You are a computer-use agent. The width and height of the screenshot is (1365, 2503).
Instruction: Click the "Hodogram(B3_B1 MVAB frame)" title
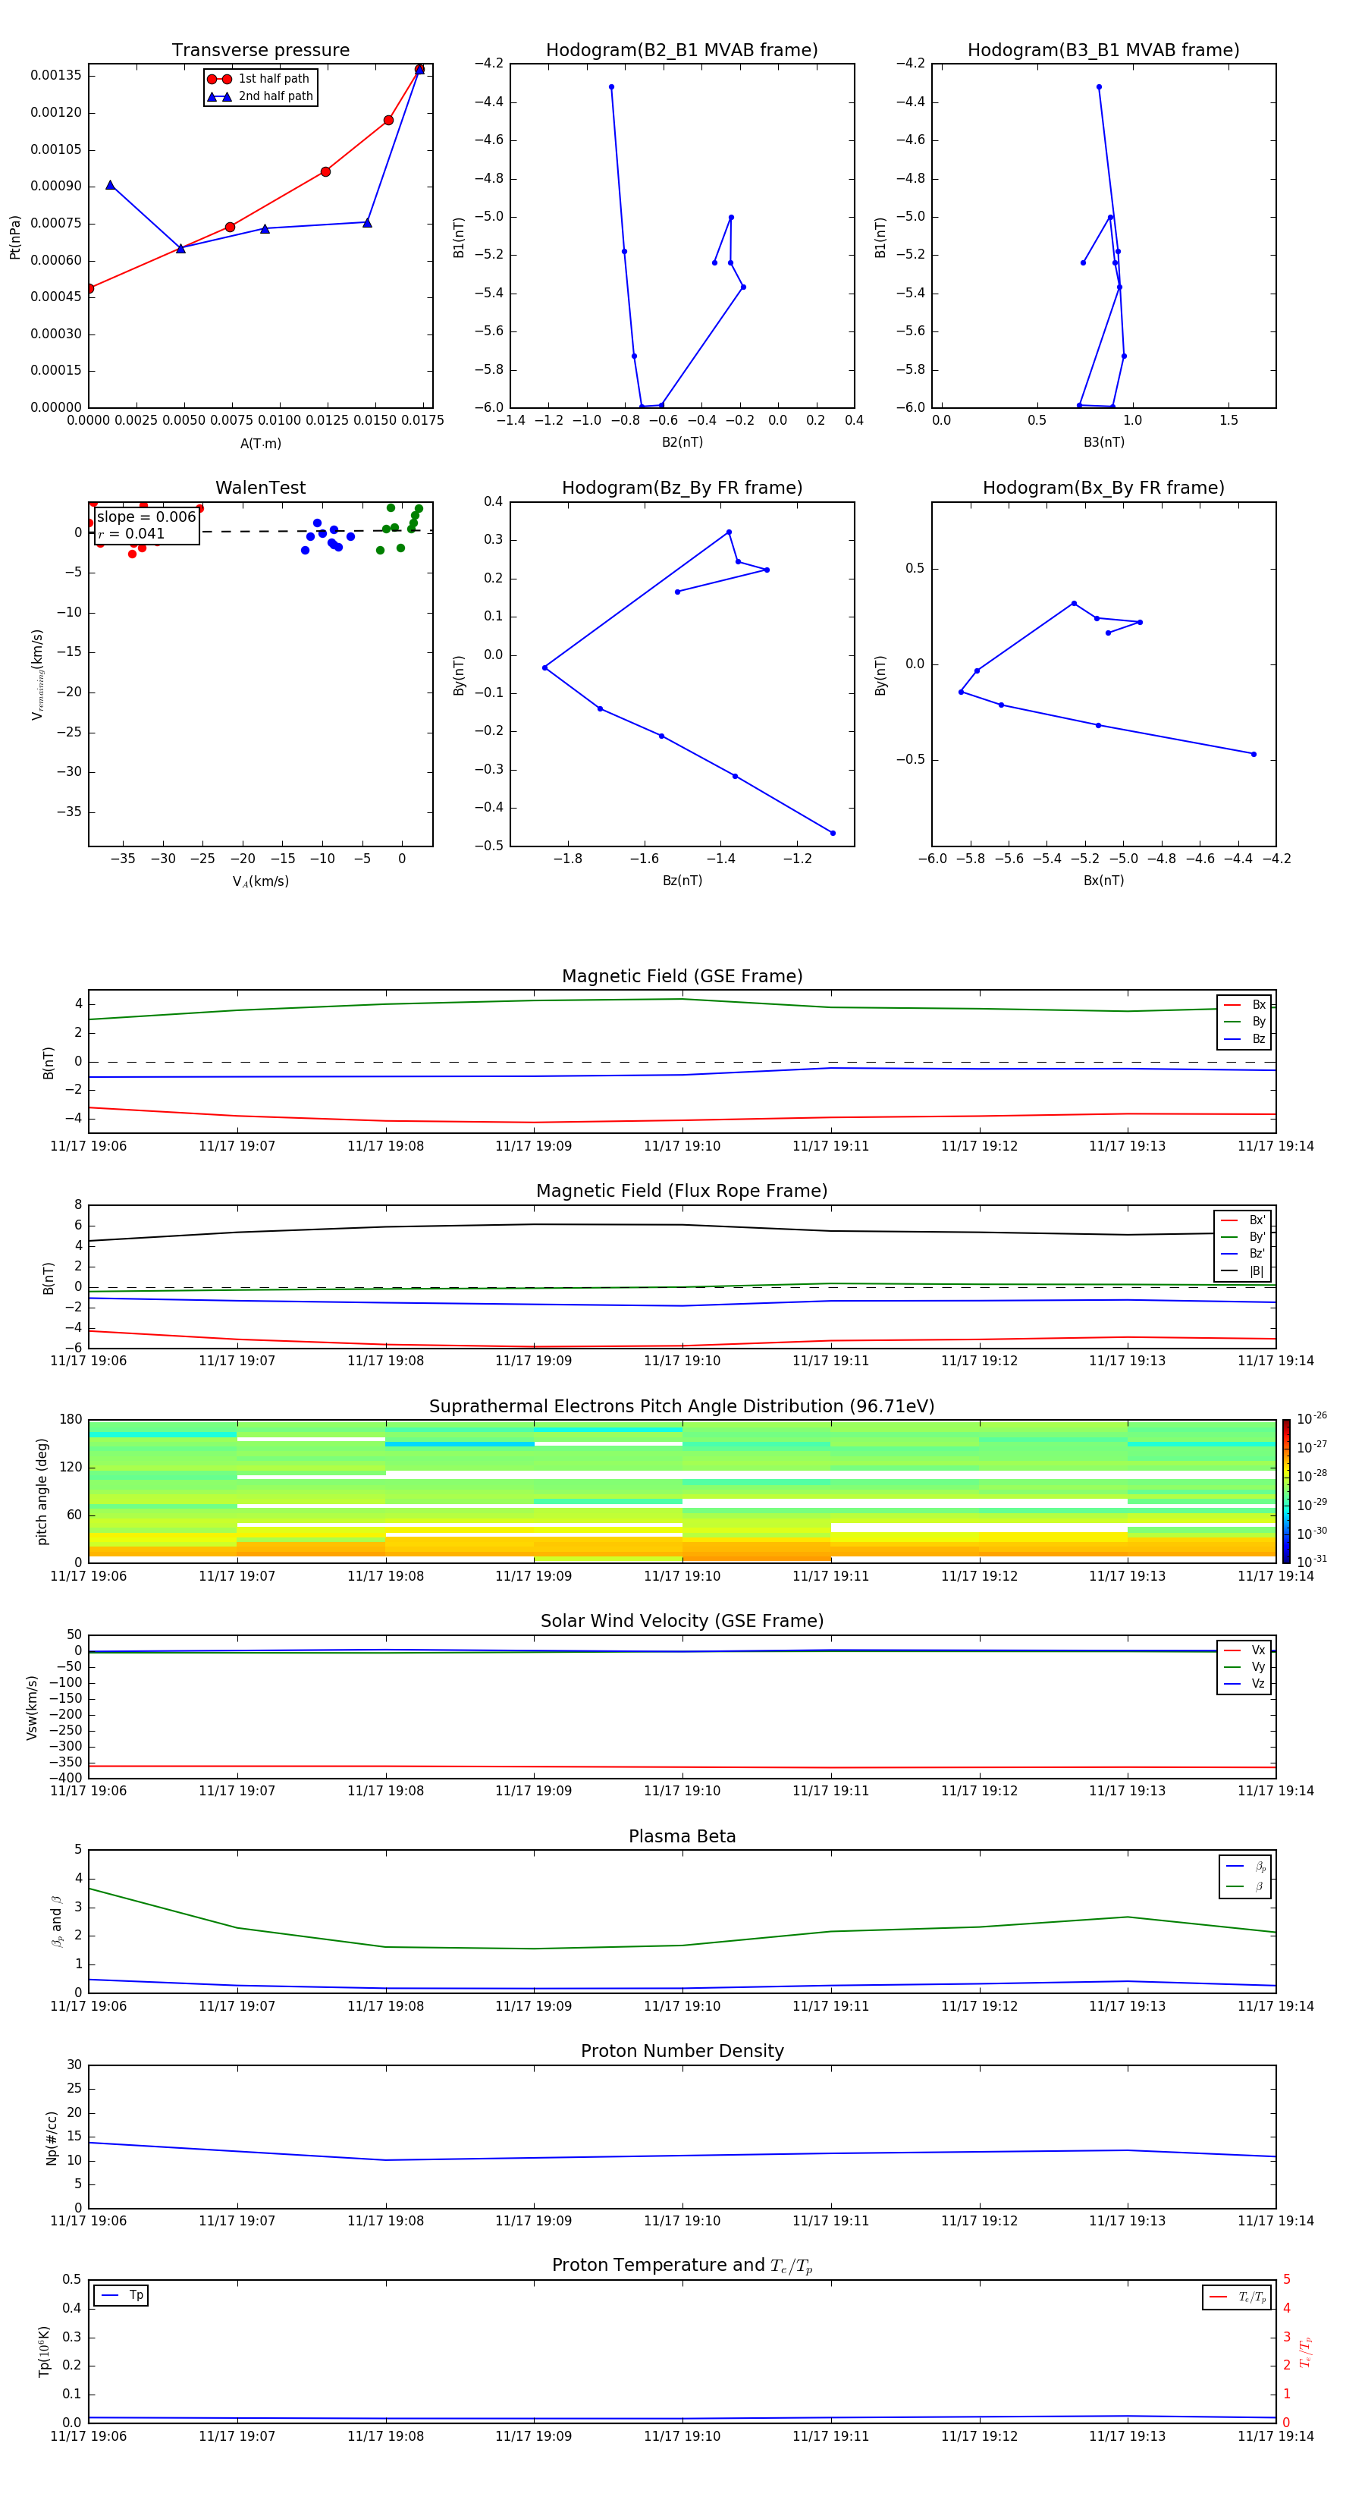(1103, 51)
